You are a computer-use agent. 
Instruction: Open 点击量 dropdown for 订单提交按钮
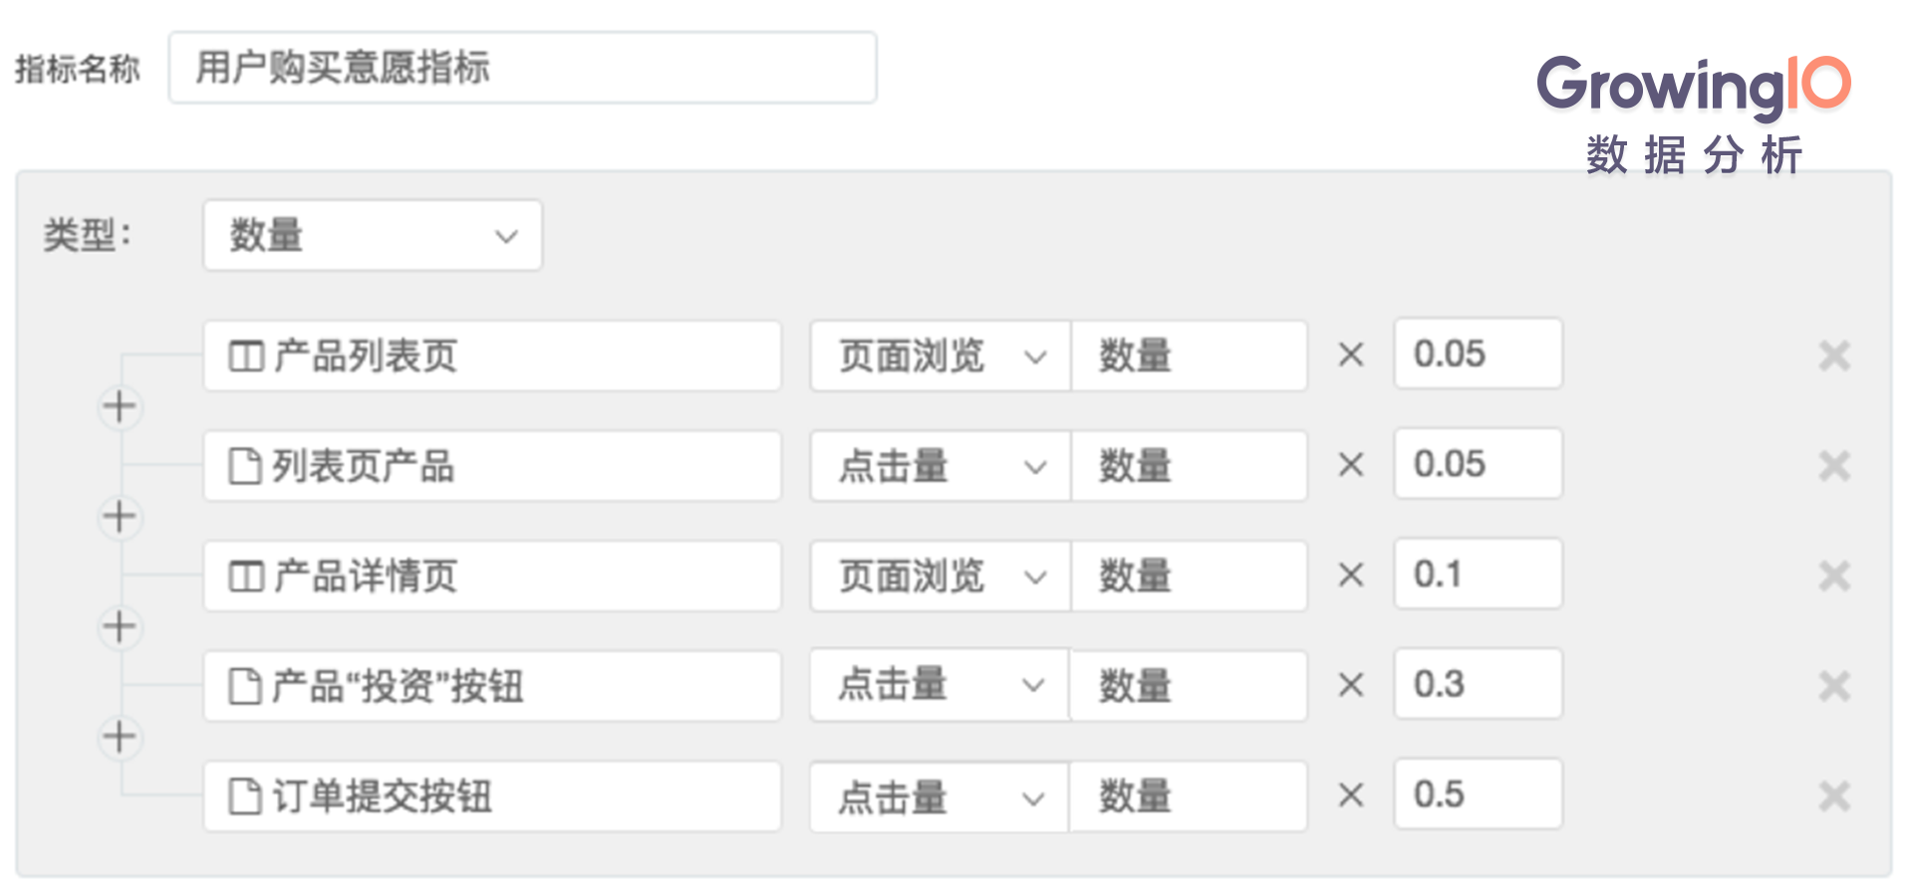940,796
